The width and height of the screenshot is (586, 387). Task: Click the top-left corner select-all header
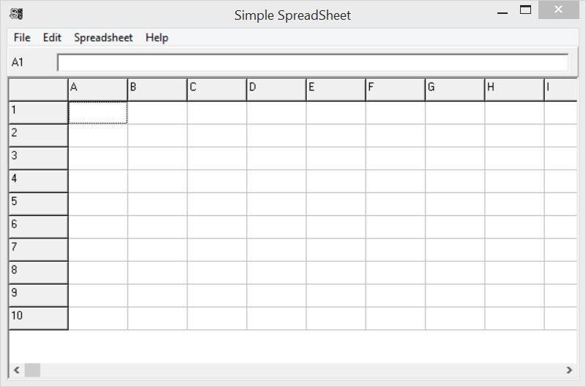click(38, 89)
